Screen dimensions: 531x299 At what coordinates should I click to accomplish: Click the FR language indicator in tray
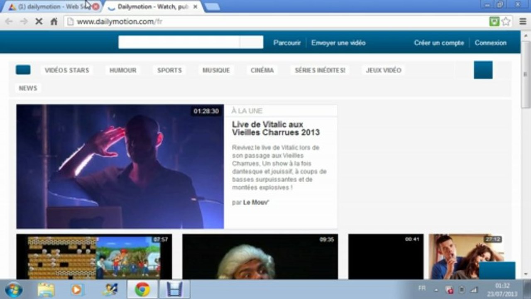pyautogui.click(x=422, y=288)
